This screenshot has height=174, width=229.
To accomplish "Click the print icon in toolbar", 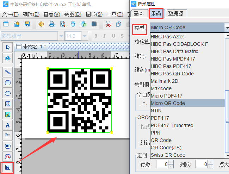I will [x=52, y=24].
